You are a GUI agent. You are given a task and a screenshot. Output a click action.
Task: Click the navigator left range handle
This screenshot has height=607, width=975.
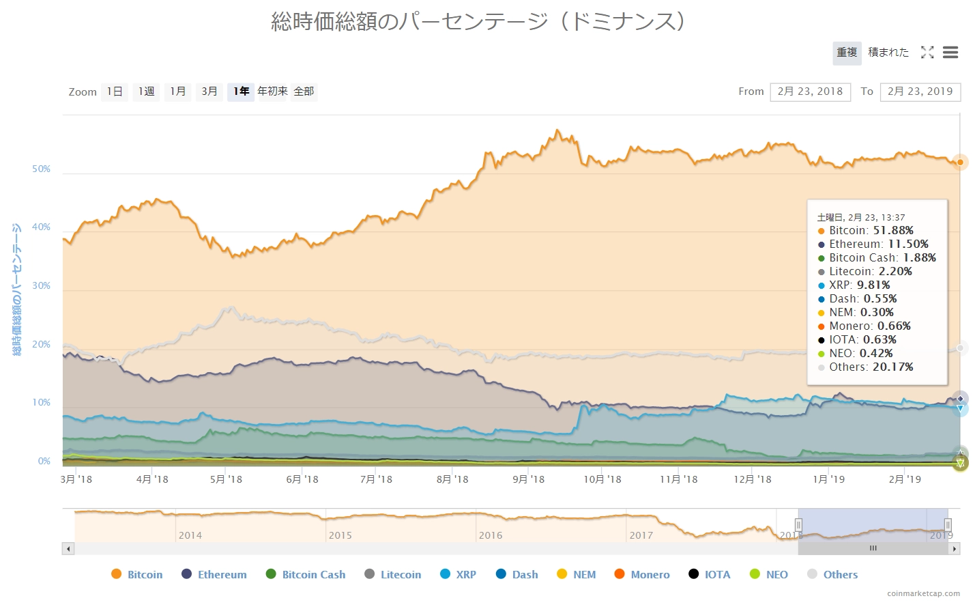798,525
